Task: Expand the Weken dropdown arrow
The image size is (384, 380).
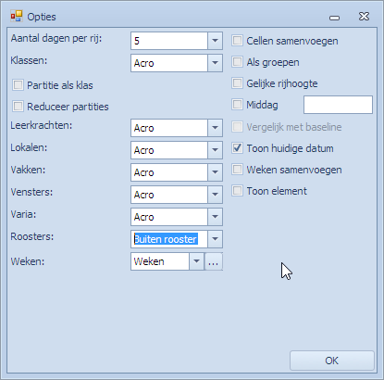Action: point(196,261)
